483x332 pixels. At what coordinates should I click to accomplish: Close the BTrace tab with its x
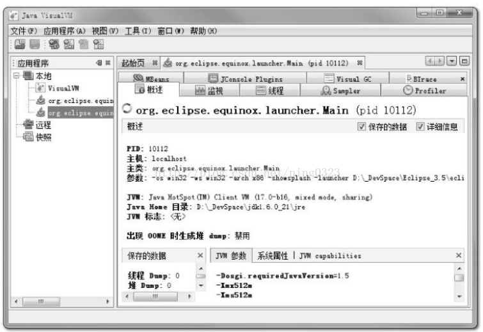coord(463,79)
